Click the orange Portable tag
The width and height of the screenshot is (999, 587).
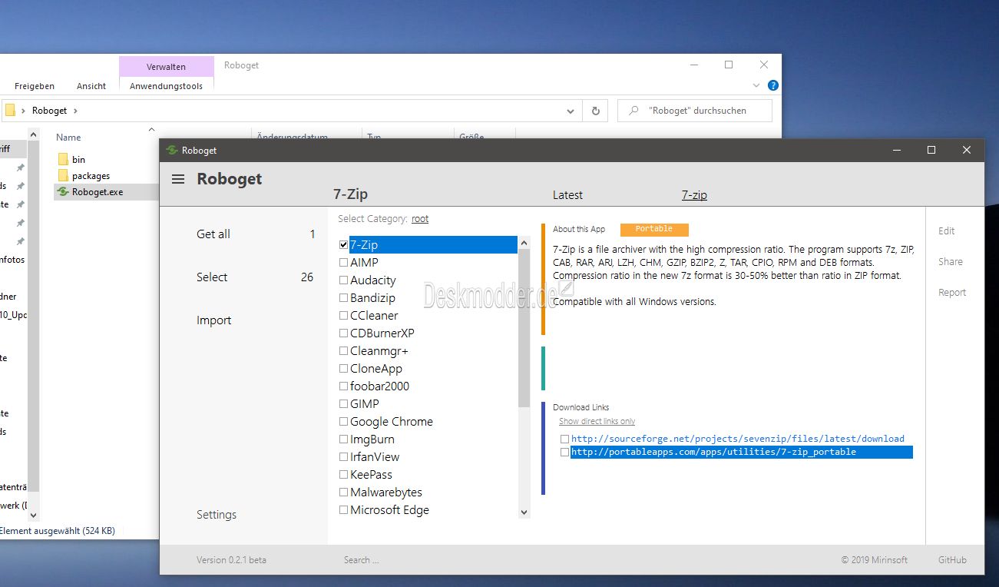pyautogui.click(x=654, y=229)
